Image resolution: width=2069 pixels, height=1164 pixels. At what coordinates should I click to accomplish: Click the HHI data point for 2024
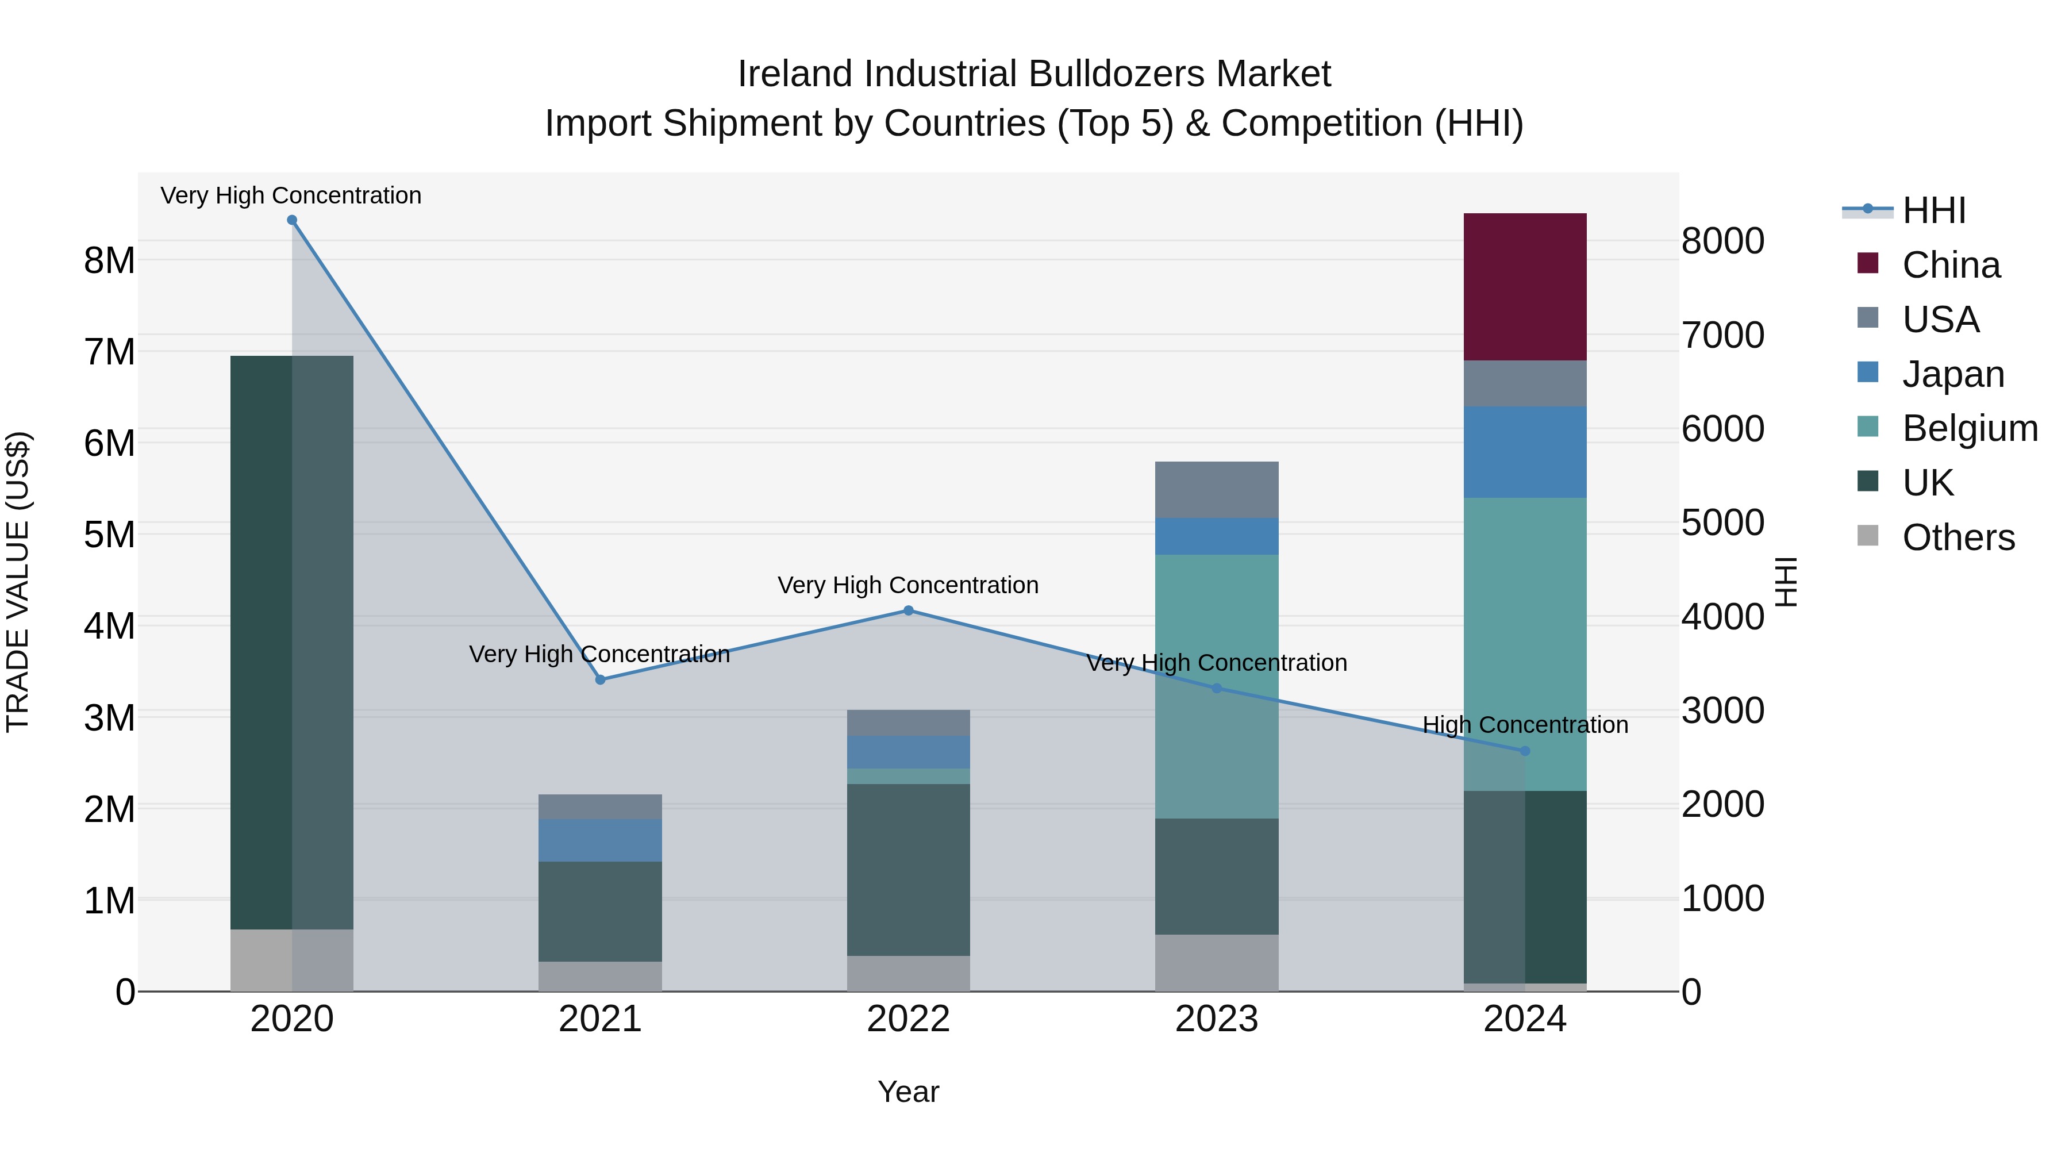click(1525, 751)
